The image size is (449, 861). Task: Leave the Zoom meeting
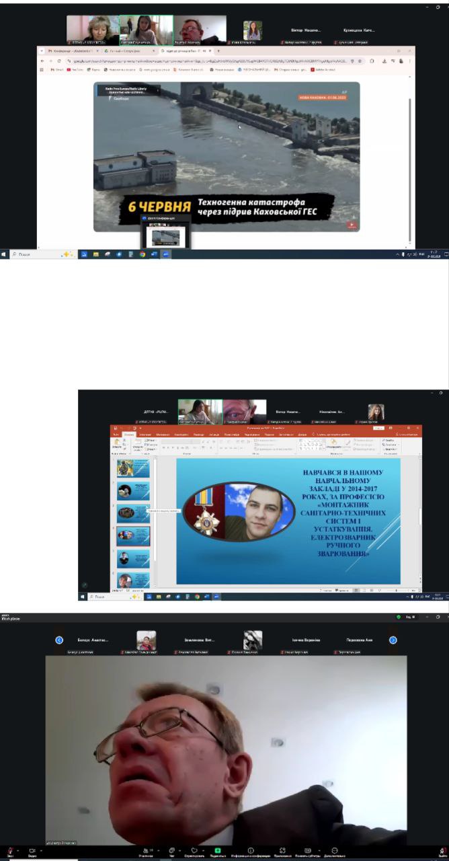442,850
